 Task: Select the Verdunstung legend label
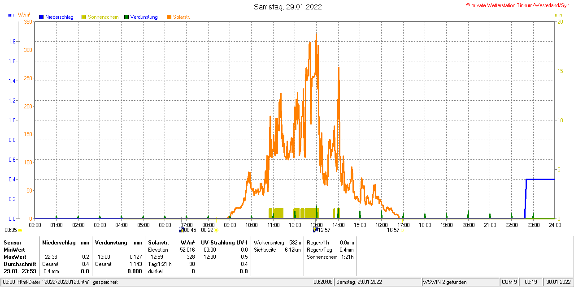[144, 17]
